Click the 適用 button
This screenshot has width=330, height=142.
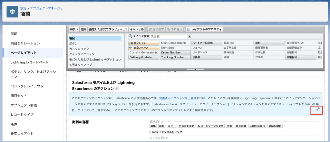(x=84, y=29)
